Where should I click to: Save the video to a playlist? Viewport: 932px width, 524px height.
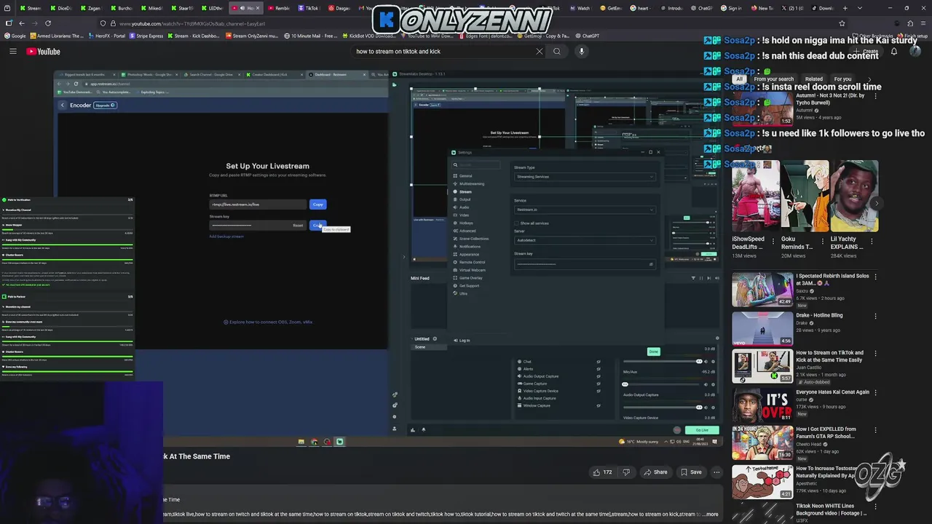691,472
